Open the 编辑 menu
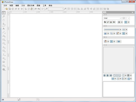 pyautogui.click(x=17, y=5)
